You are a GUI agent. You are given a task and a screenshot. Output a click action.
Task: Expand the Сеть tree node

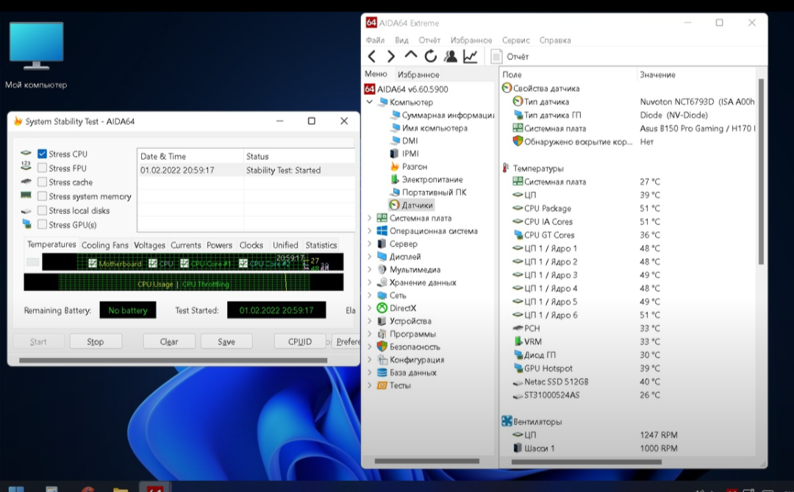[370, 296]
